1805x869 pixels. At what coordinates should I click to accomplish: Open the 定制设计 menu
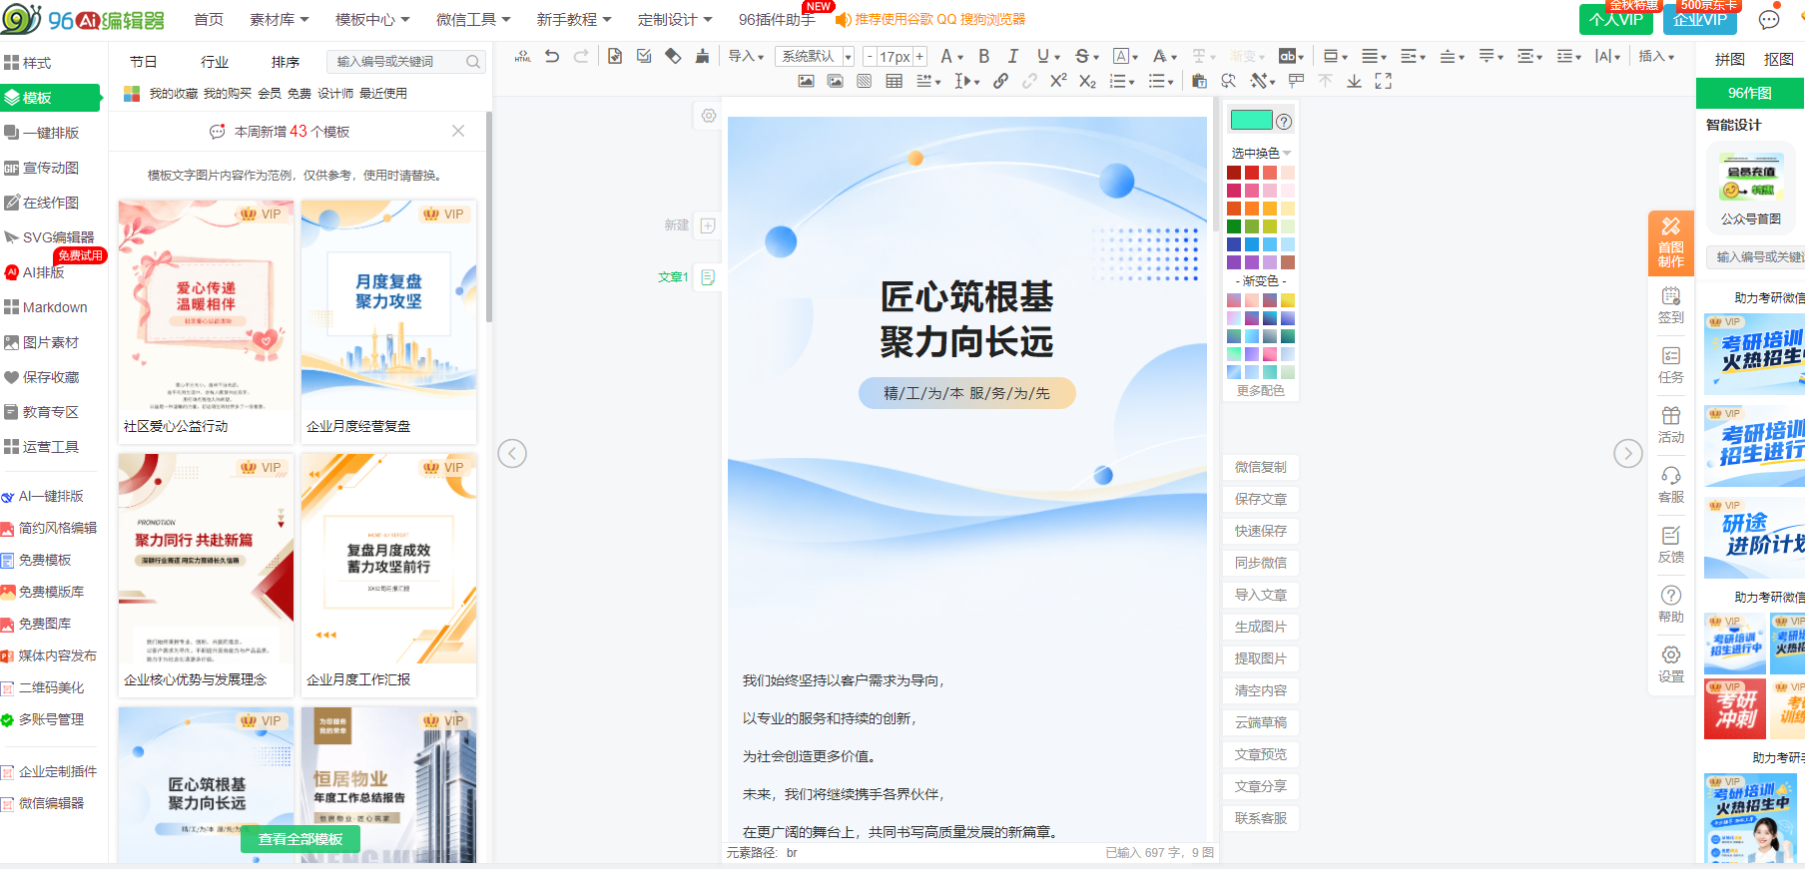tap(675, 20)
